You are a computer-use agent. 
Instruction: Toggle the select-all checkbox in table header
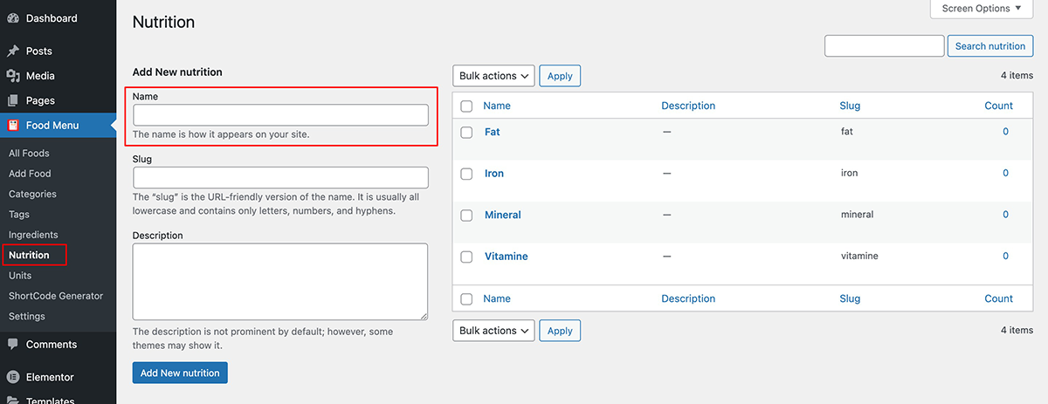click(x=466, y=106)
